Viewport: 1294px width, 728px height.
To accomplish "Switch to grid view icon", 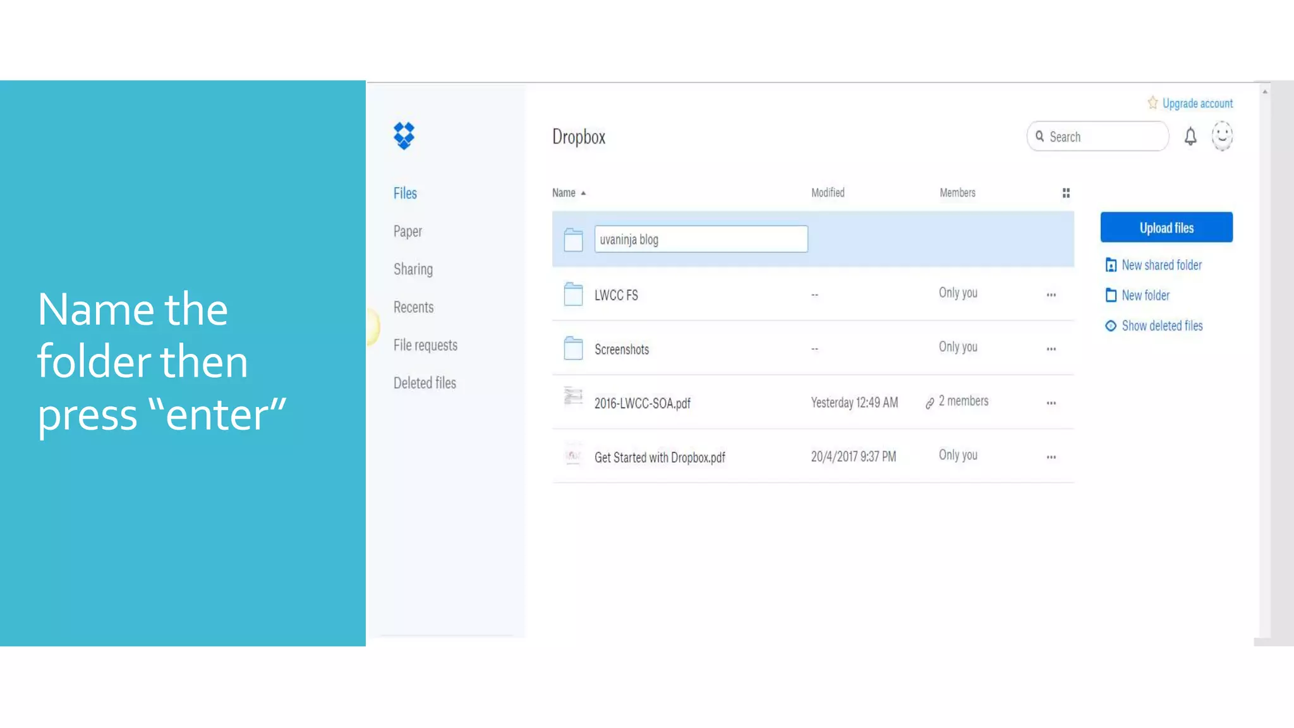I will pyautogui.click(x=1066, y=193).
